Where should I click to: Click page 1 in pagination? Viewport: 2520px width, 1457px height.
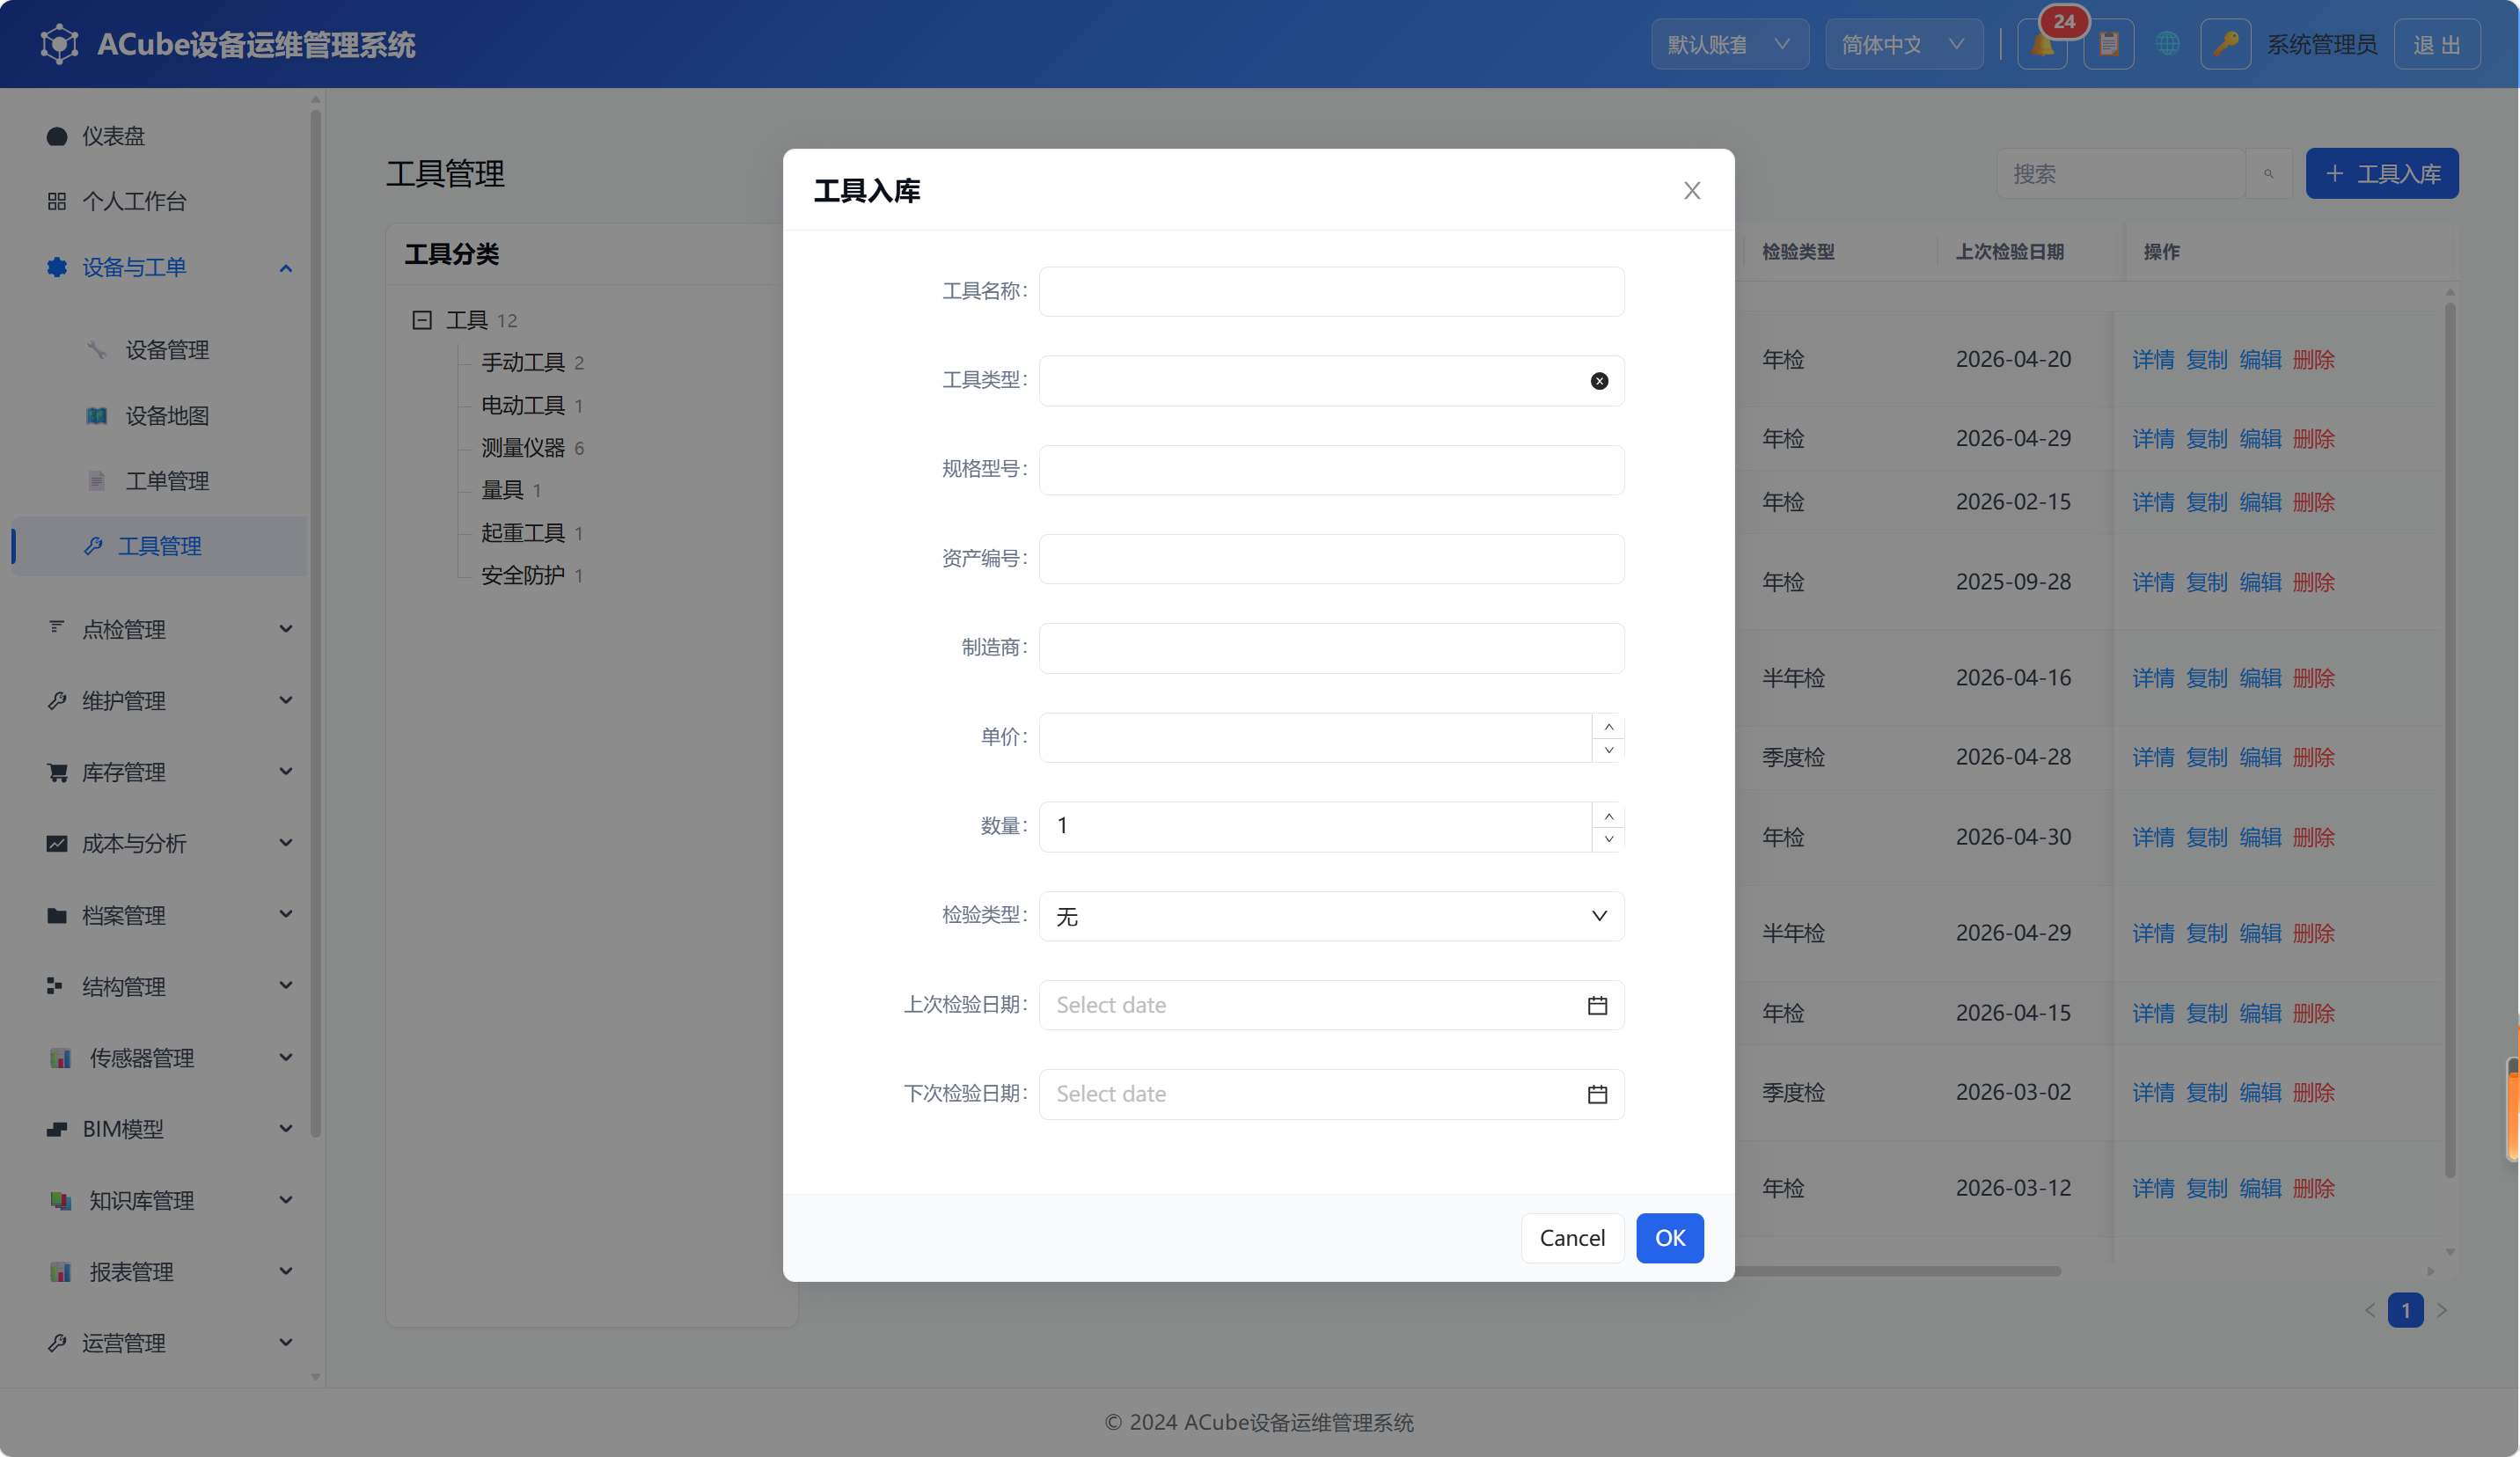tap(2405, 1310)
